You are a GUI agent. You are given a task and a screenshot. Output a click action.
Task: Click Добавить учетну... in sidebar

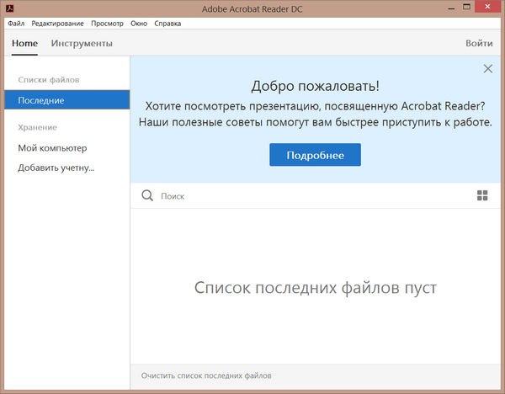pyautogui.click(x=56, y=168)
